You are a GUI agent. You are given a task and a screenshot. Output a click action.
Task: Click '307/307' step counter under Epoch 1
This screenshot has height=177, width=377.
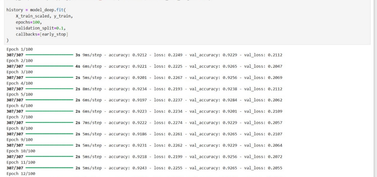pyautogui.click(x=15, y=55)
